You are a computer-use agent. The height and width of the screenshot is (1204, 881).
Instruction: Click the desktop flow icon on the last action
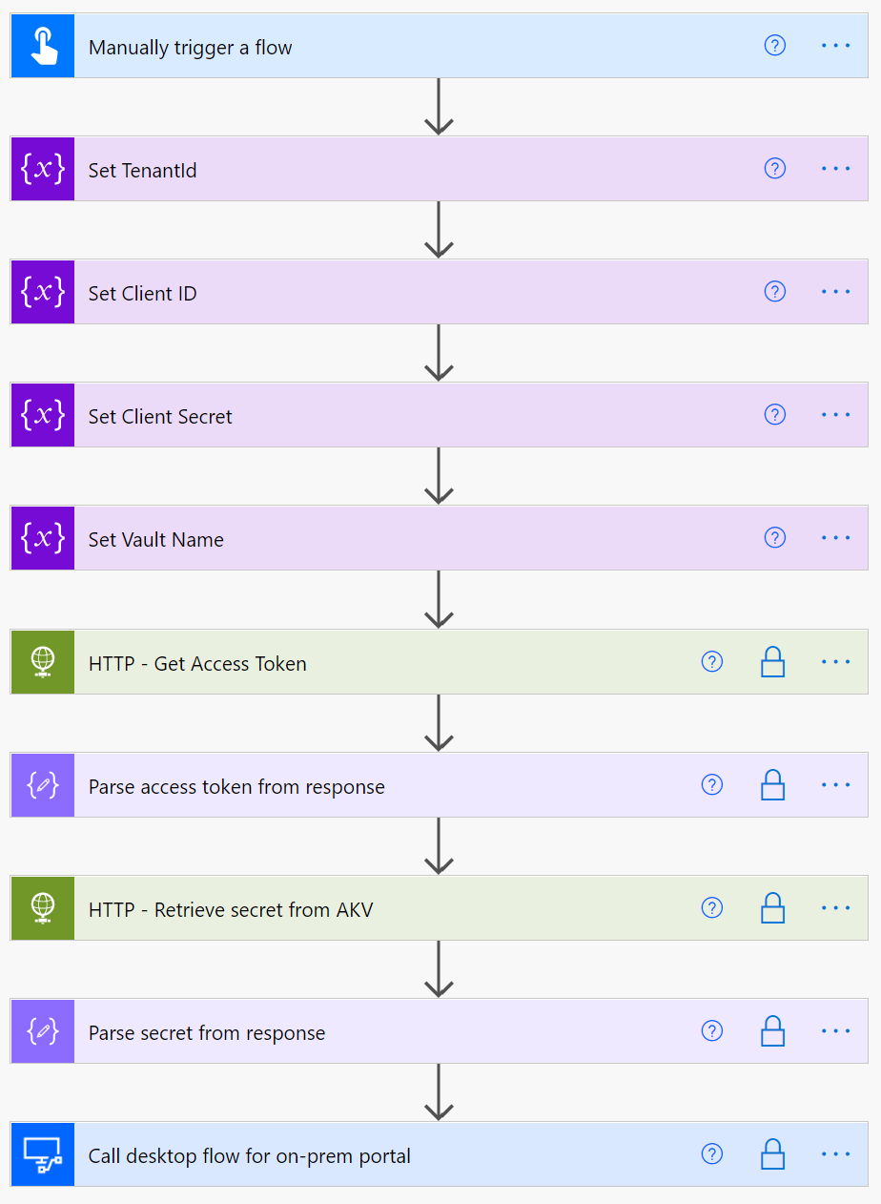[x=42, y=1153]
